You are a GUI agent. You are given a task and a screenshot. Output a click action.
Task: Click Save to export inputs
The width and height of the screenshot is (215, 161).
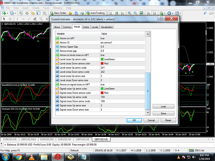(x=163, y=113)
